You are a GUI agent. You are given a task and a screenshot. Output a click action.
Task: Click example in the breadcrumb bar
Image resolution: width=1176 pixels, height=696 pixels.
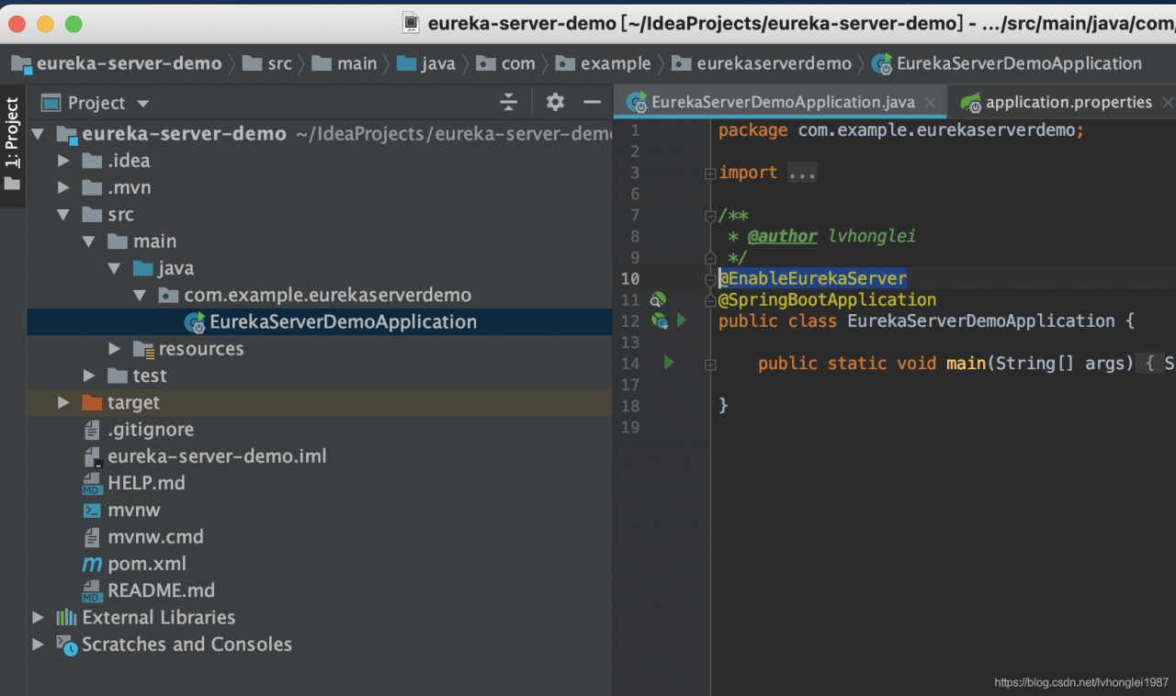pyautogui.click(x=605, y=63)
